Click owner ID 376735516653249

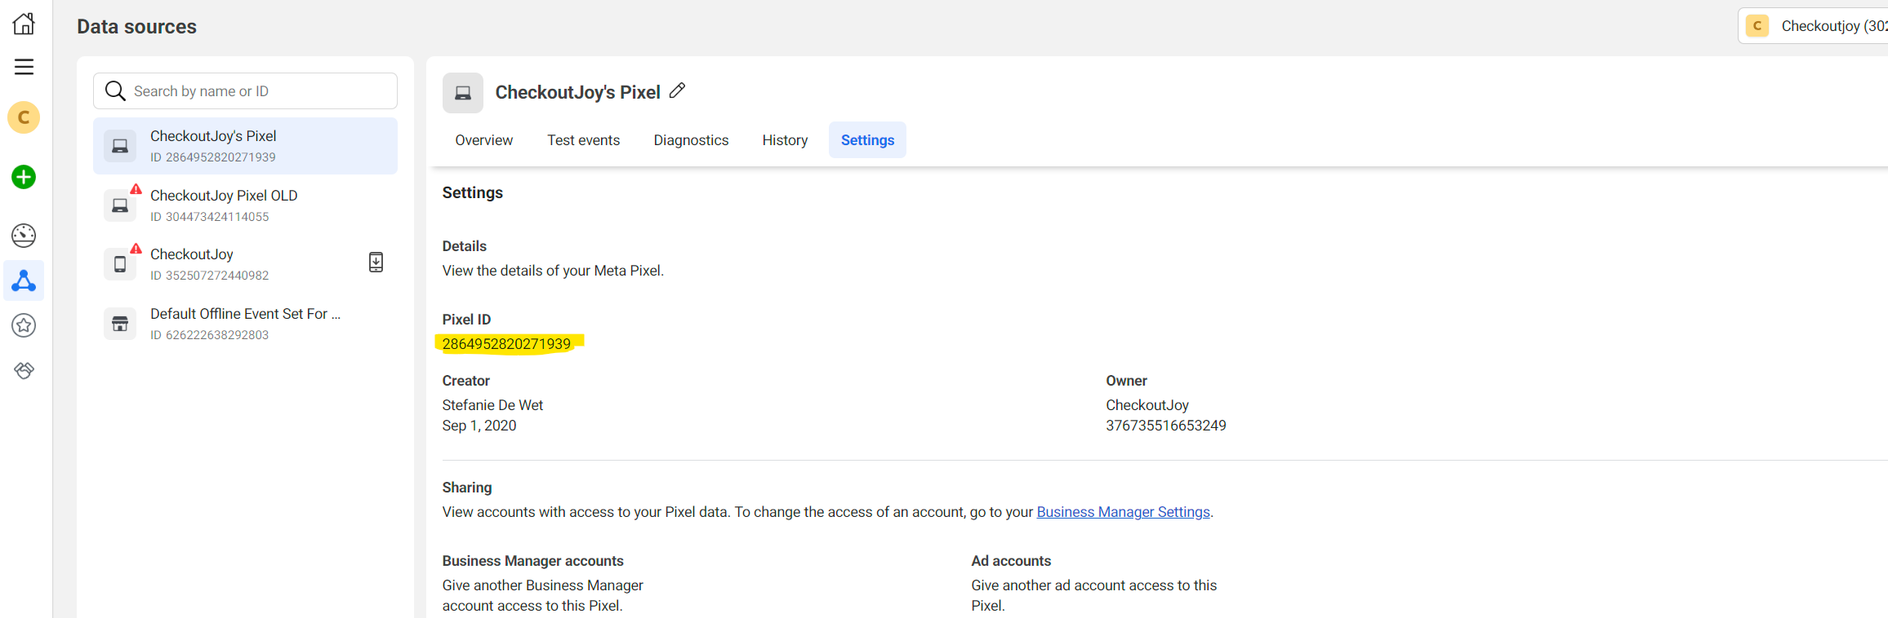[1165, 426]
